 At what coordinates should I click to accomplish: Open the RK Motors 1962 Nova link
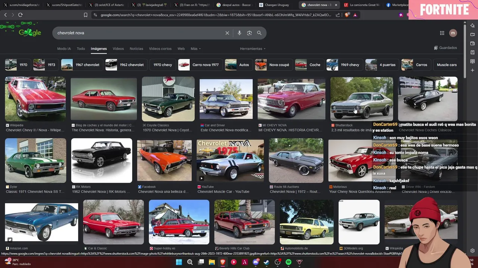(101, 192)
